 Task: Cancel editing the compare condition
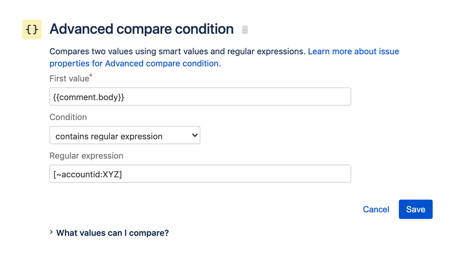(x=376, y=209)
